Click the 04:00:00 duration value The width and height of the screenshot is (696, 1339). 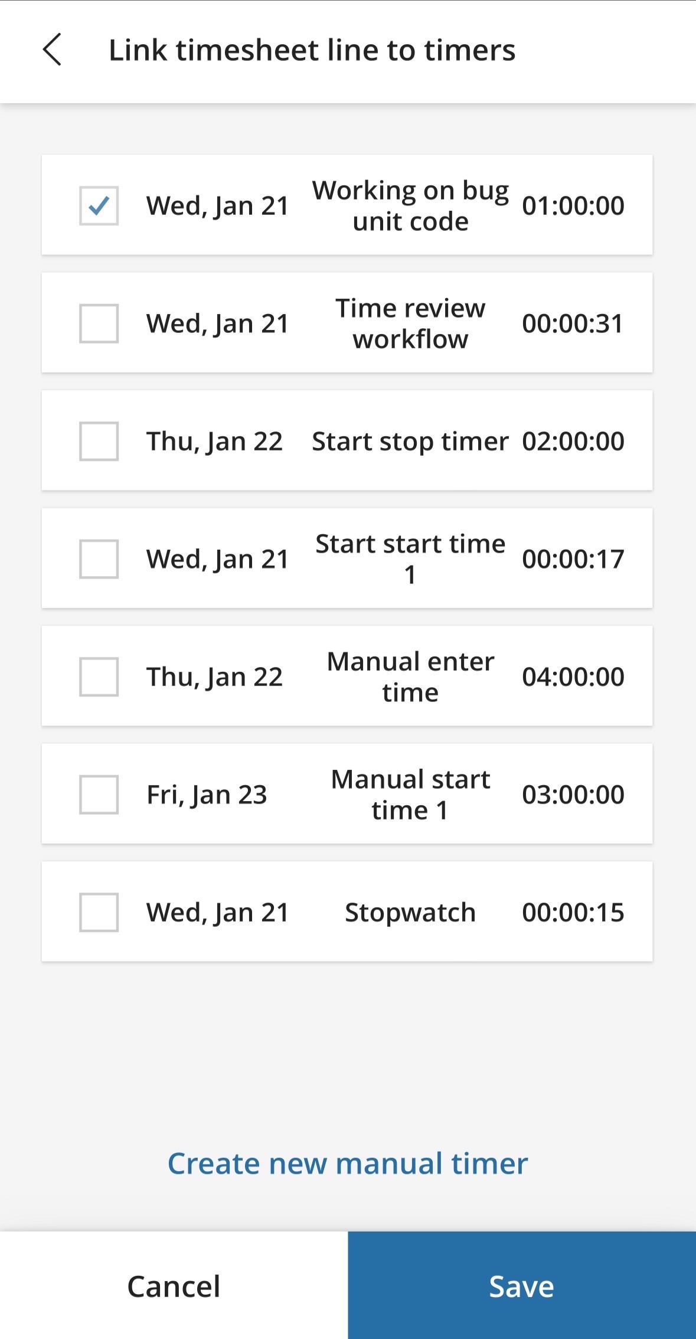click(573, 677)
